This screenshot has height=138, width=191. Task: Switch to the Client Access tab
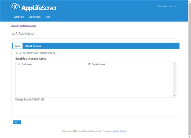(x=33, y=46)
